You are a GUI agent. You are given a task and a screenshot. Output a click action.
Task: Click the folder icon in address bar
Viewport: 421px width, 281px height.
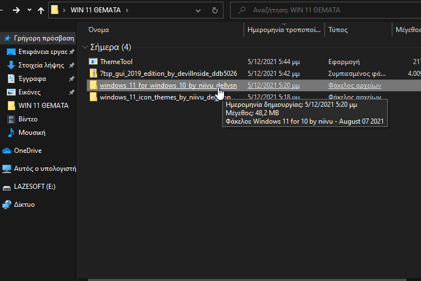coord(54,10)
